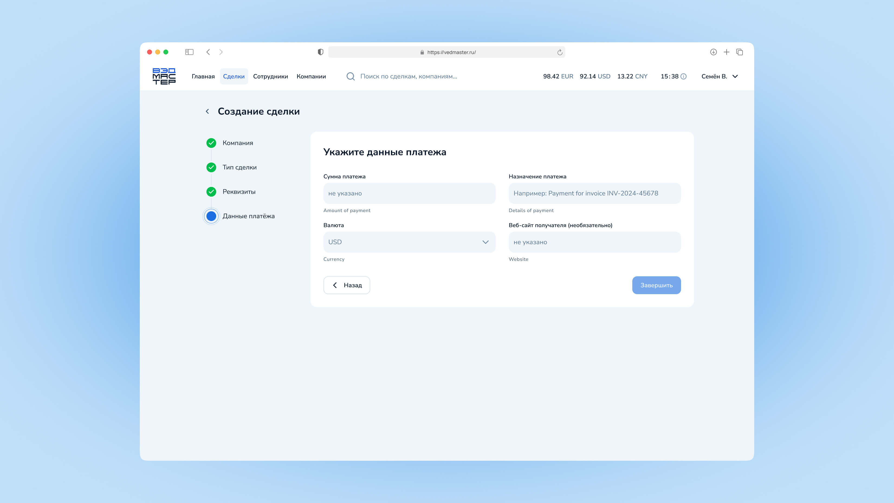Click the search magnifier icon
894x503 pixels.
(351, 76)
